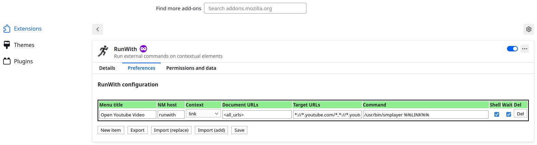Switch to the Details tab

(x=107, y=68)
